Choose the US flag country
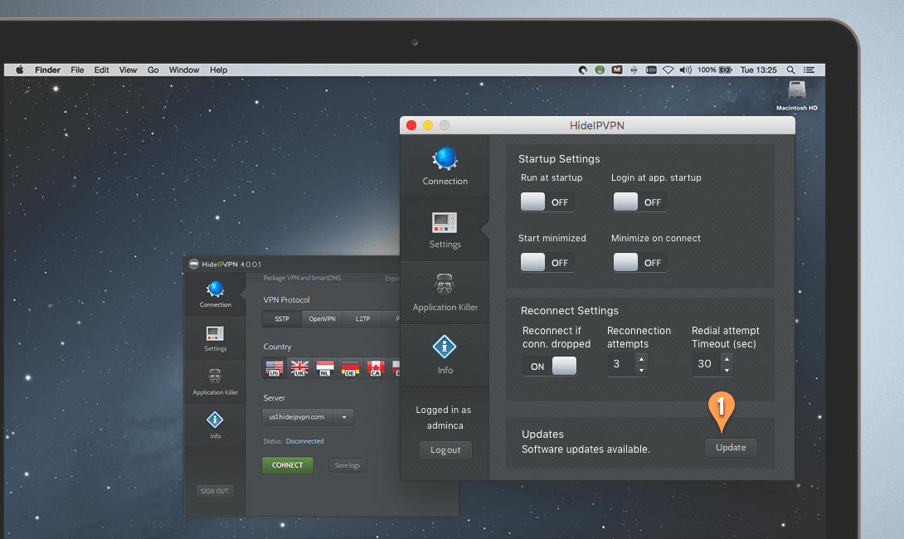The image size is (904, 539). pyautogui.click(x=275, y=368)
